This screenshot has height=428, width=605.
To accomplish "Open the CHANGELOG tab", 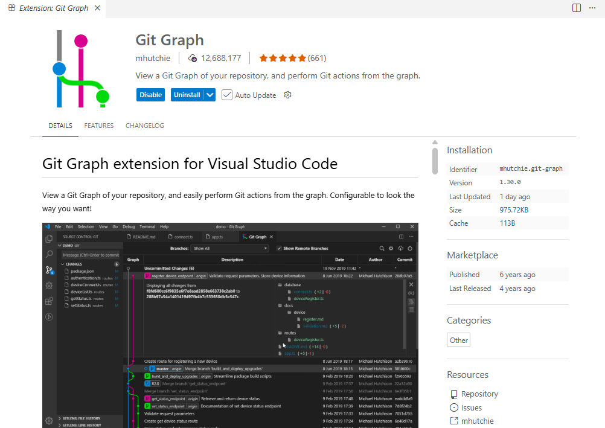I will (145, 126).
